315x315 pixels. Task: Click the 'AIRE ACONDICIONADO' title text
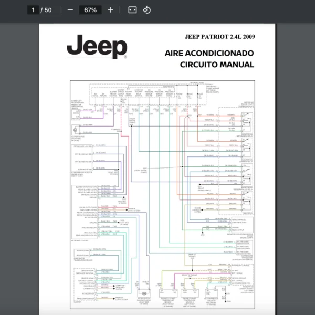point(209,53)
